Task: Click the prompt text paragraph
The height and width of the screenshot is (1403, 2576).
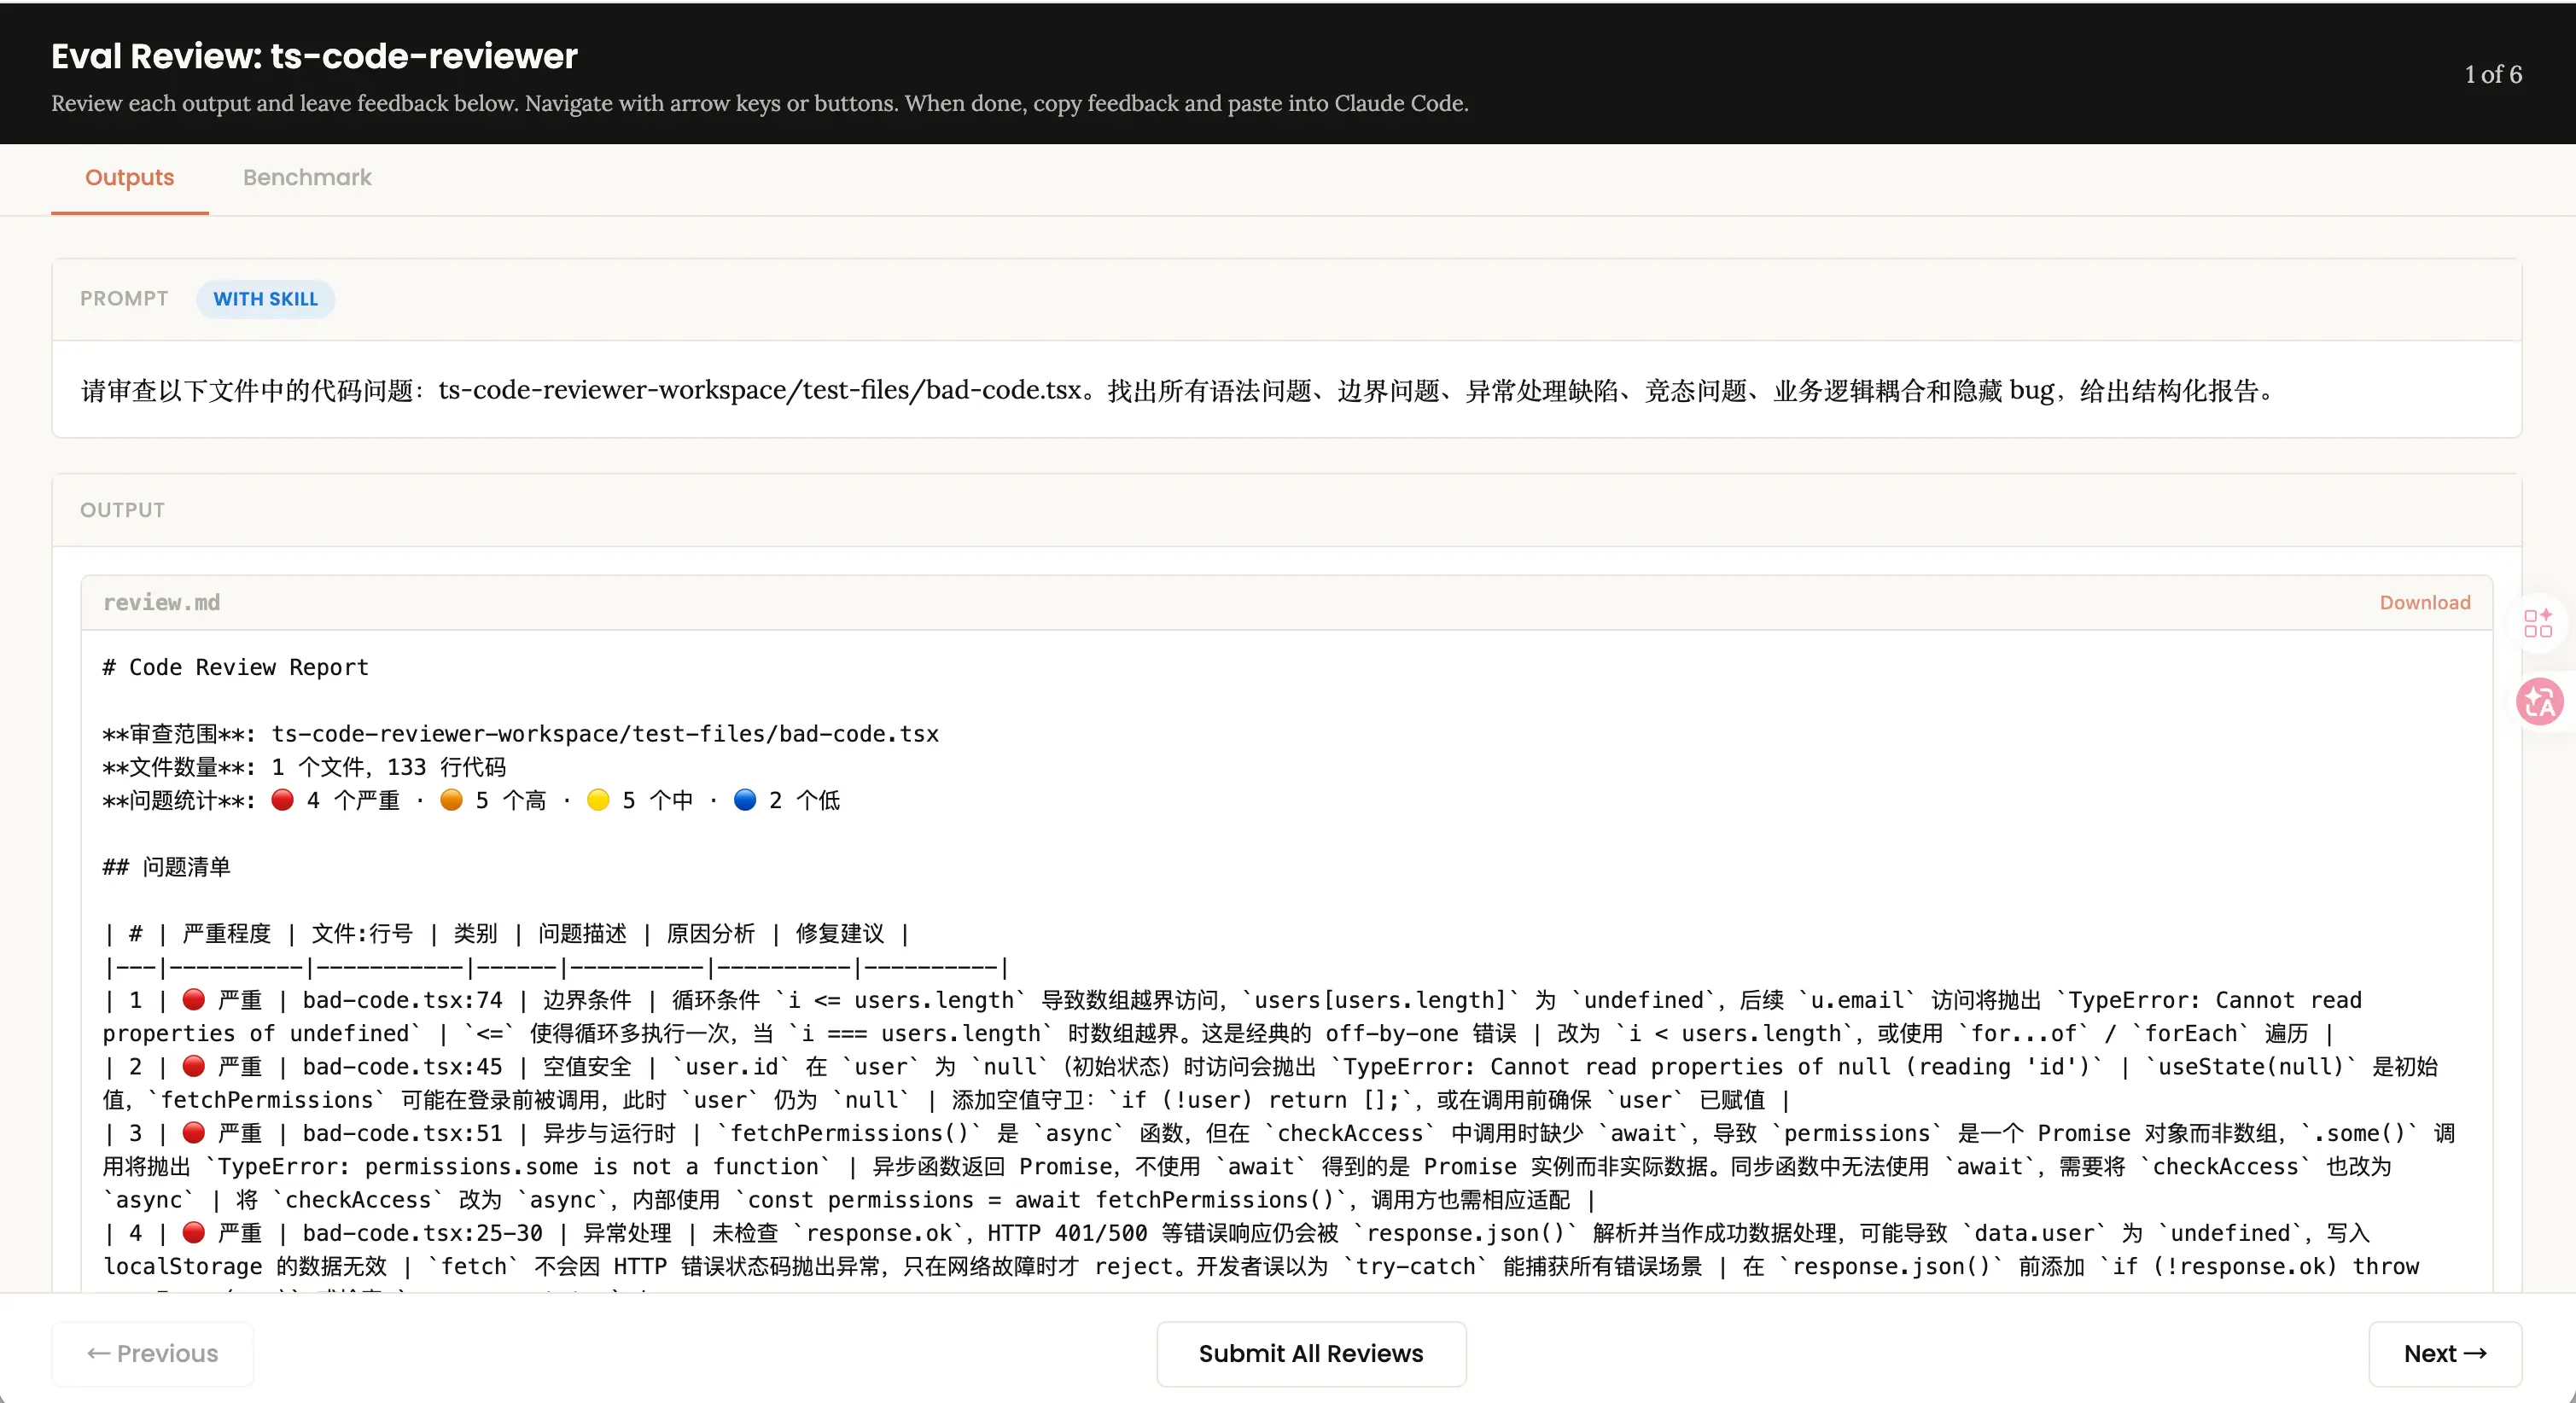Action: point(1180,390)
